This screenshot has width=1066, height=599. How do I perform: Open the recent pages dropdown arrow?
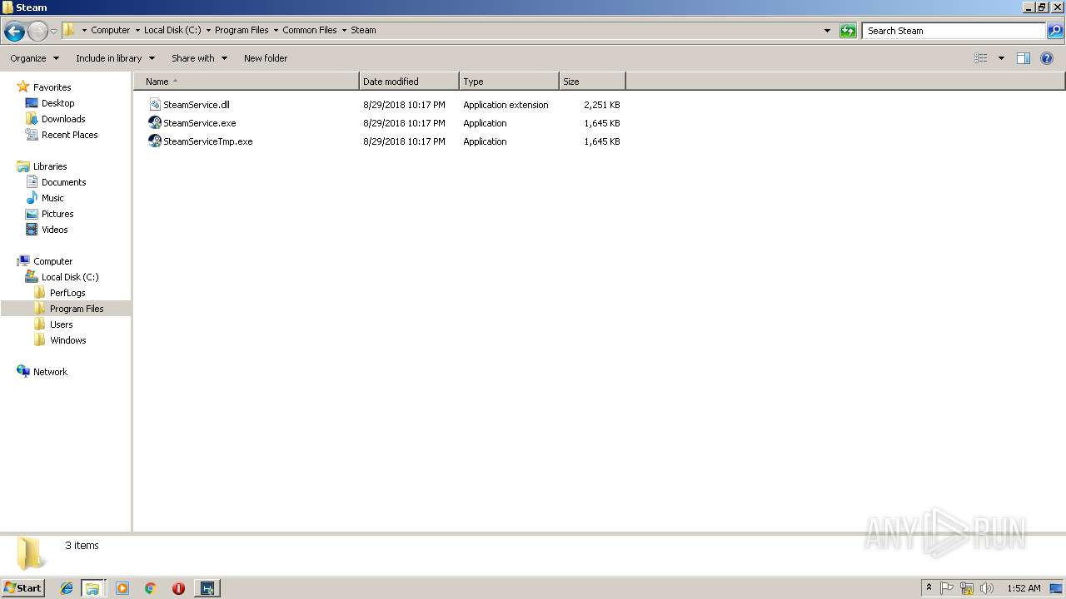click(x=54, y=32)
